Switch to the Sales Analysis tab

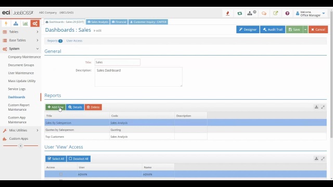[98, 22]
